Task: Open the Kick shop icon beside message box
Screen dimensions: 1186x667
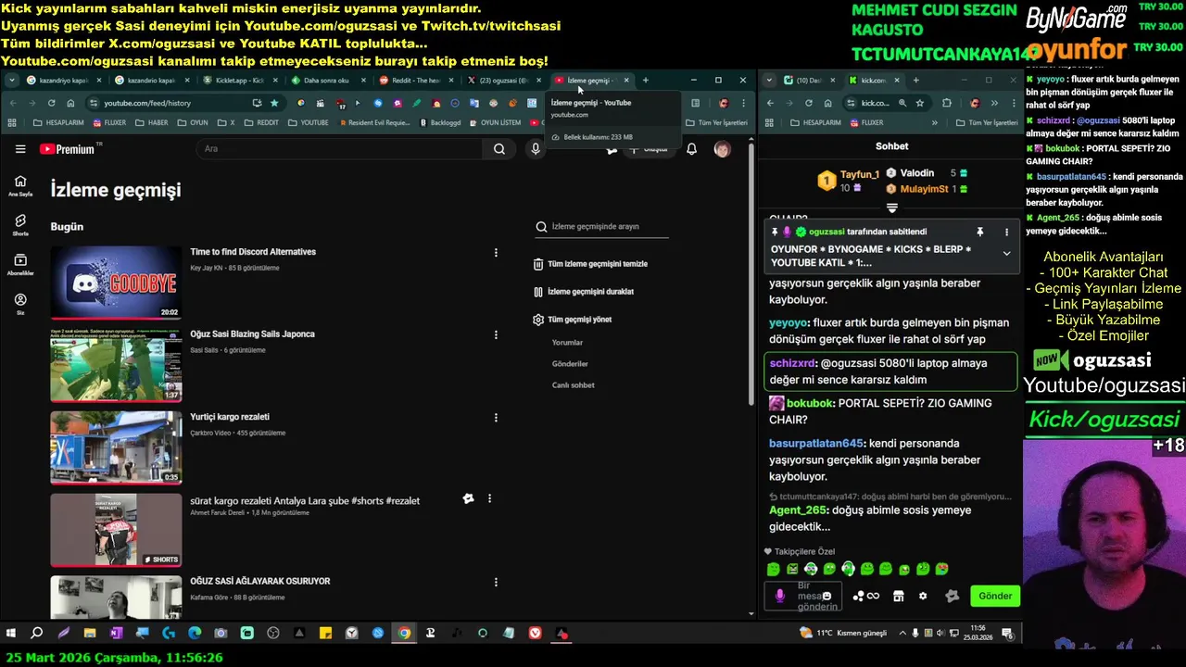Action: pos(898,596)
